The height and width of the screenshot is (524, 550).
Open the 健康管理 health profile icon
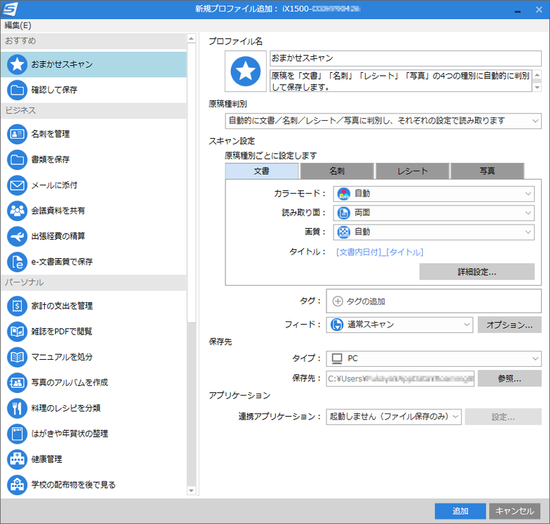[x=17, y=459]
